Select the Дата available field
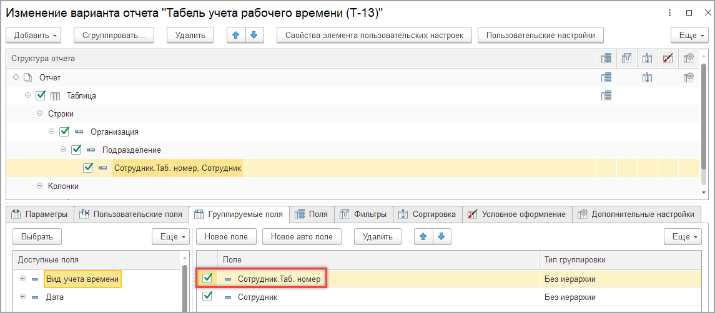The image size is (715, 313). click(x=55, y=297)
